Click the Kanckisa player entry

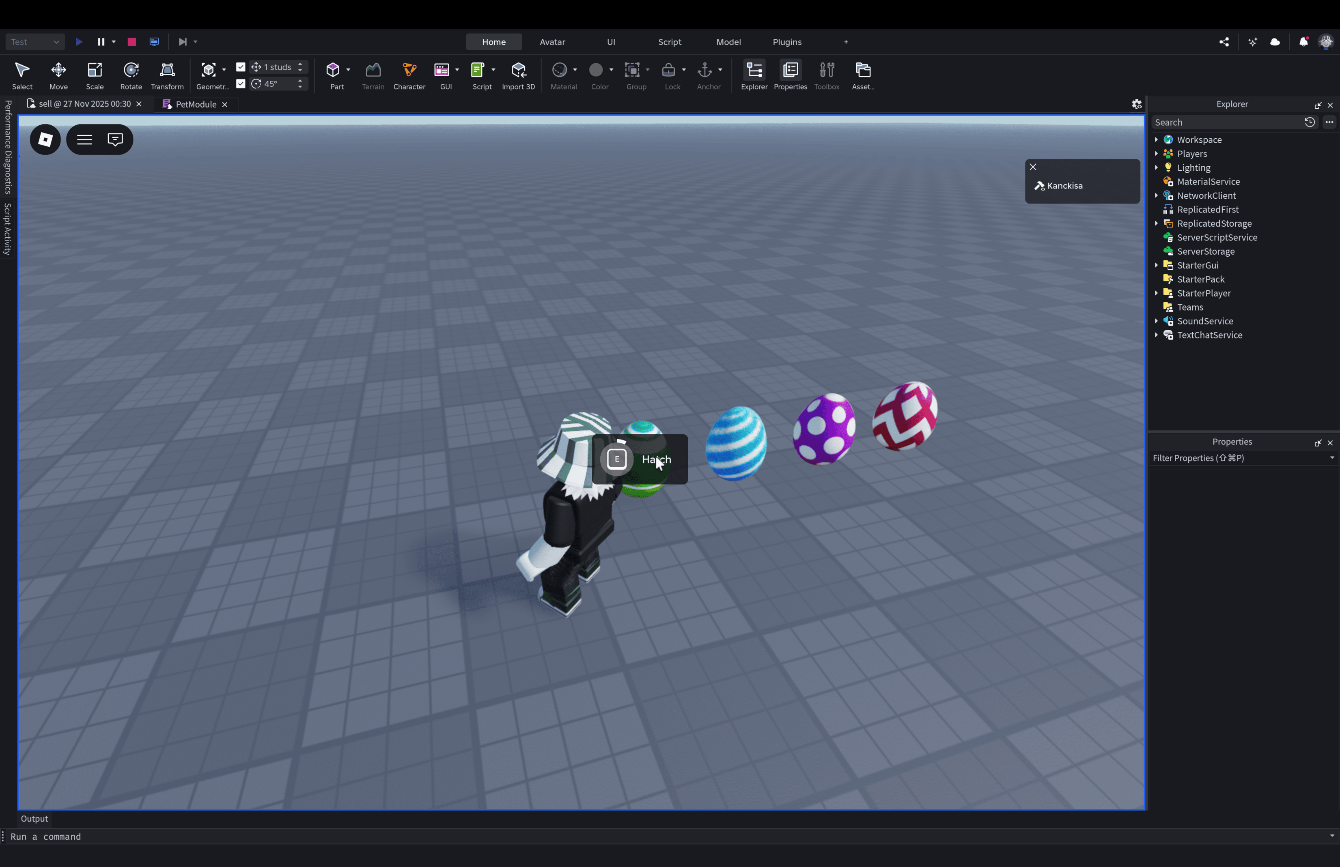coord(1064,186)
